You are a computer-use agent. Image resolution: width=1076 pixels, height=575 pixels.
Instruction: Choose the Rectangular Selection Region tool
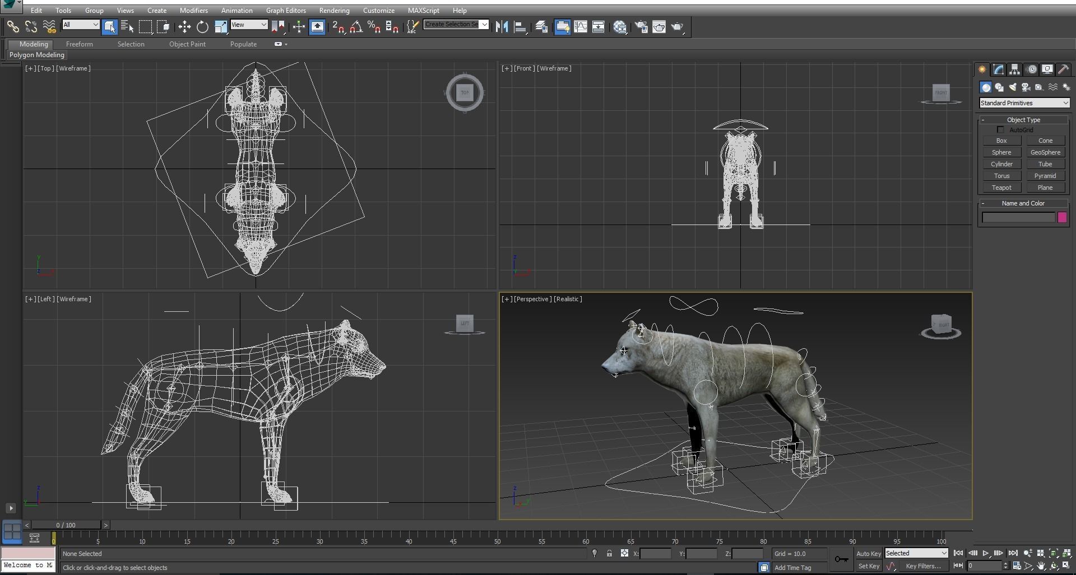tap(145, 26)
